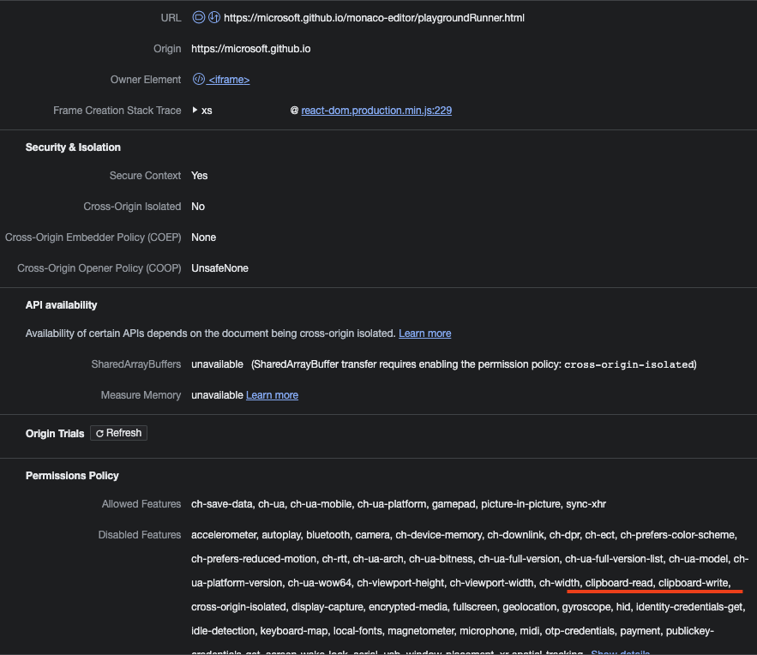Click the code icon next to Owner Element
The image size is (757, 655).
[x=198, y=79]
